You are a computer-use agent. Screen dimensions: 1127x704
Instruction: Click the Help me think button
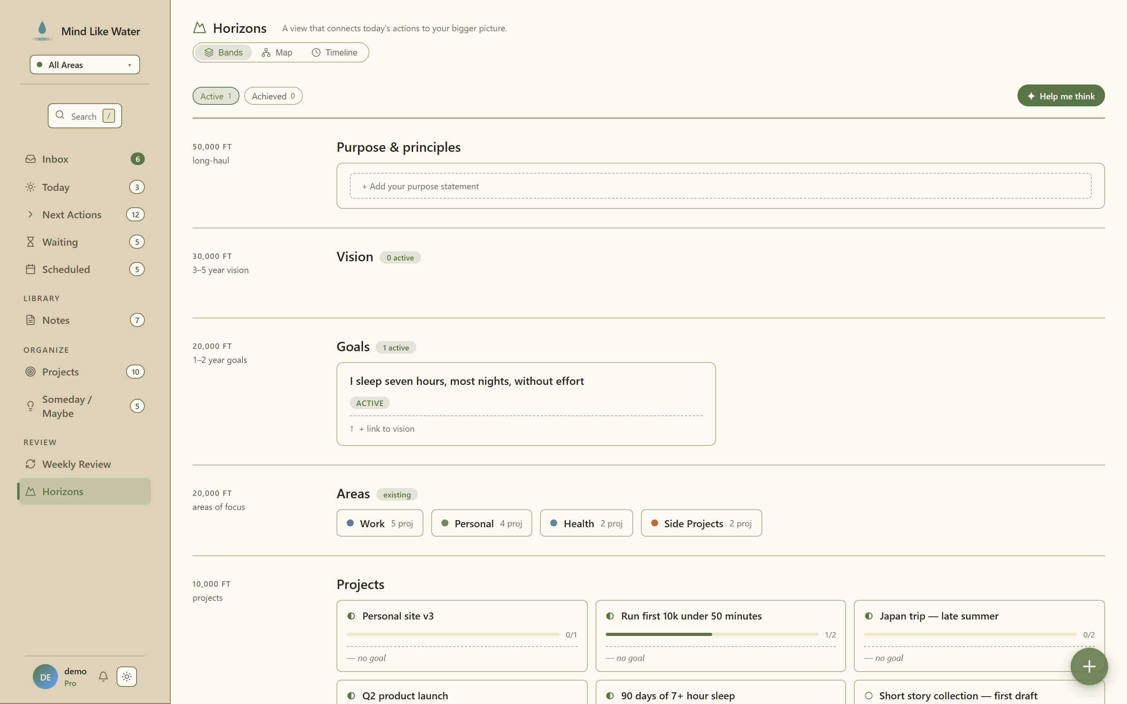click(x=1061, y=96)
